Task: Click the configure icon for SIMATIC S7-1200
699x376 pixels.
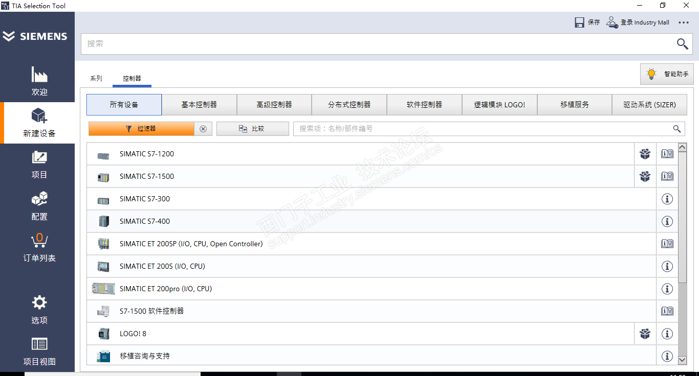Action: (x=645, y=154)
